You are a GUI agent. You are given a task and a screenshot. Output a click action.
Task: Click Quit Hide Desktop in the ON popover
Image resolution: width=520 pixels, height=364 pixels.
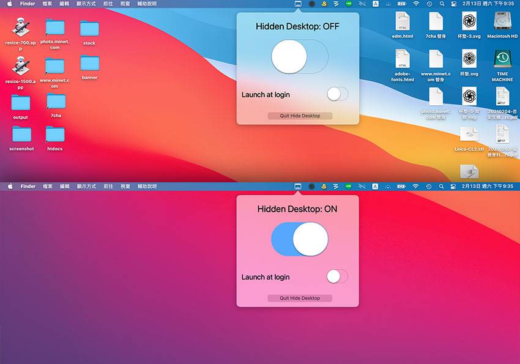coord(300,298)
